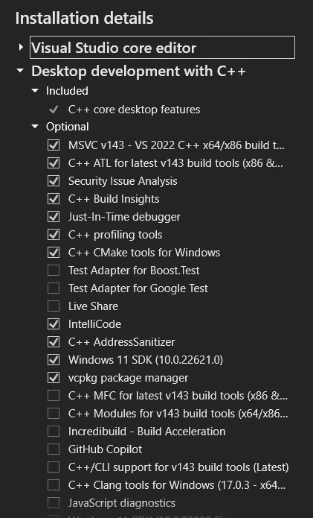
Task: Disable Security Issue Analysis component
Action: click(x=54, y=181)
